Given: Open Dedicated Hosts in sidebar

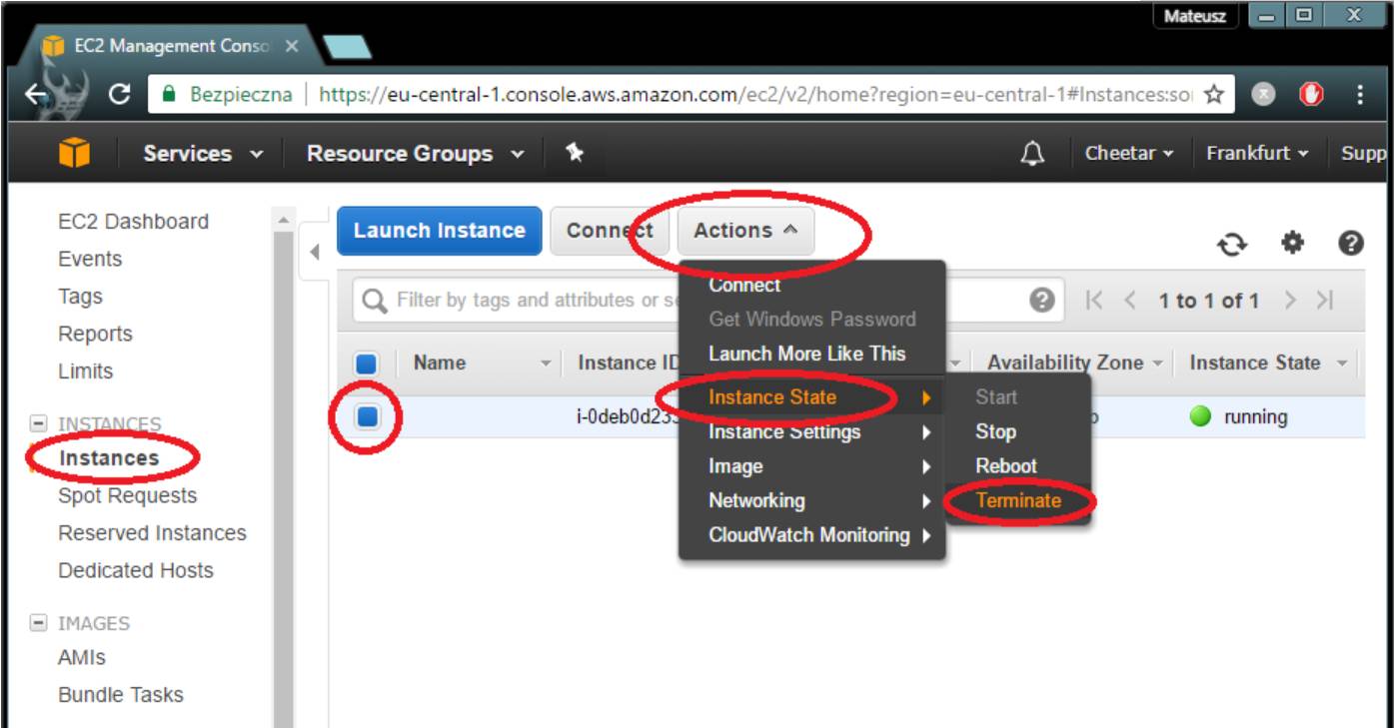Looking at the screenshot, I should (136, 571).
